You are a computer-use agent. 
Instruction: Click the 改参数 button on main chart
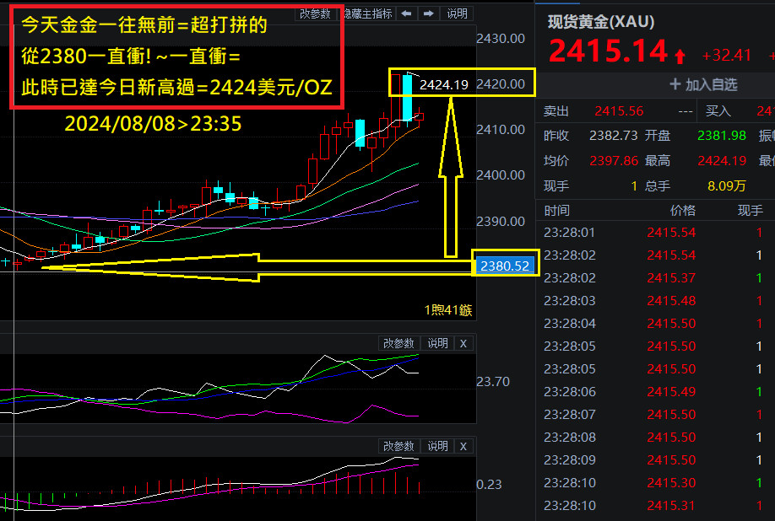point(316,13)
